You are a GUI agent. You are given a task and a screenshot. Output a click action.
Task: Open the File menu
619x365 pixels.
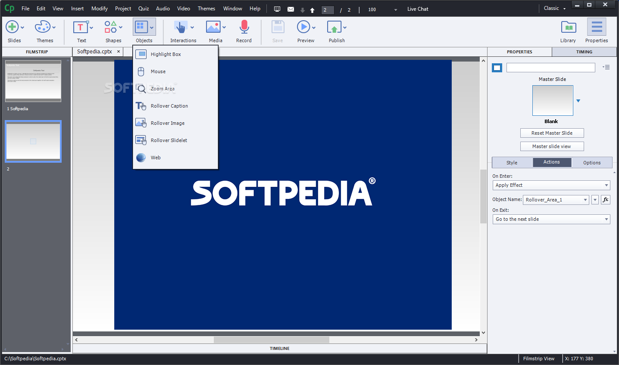pyautogui.click(x=25, y=9)
